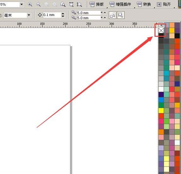Screen dimensions: 181x174
Task: Pick the black swatch directly below No Fill
Action: click(x=161, y=35)
